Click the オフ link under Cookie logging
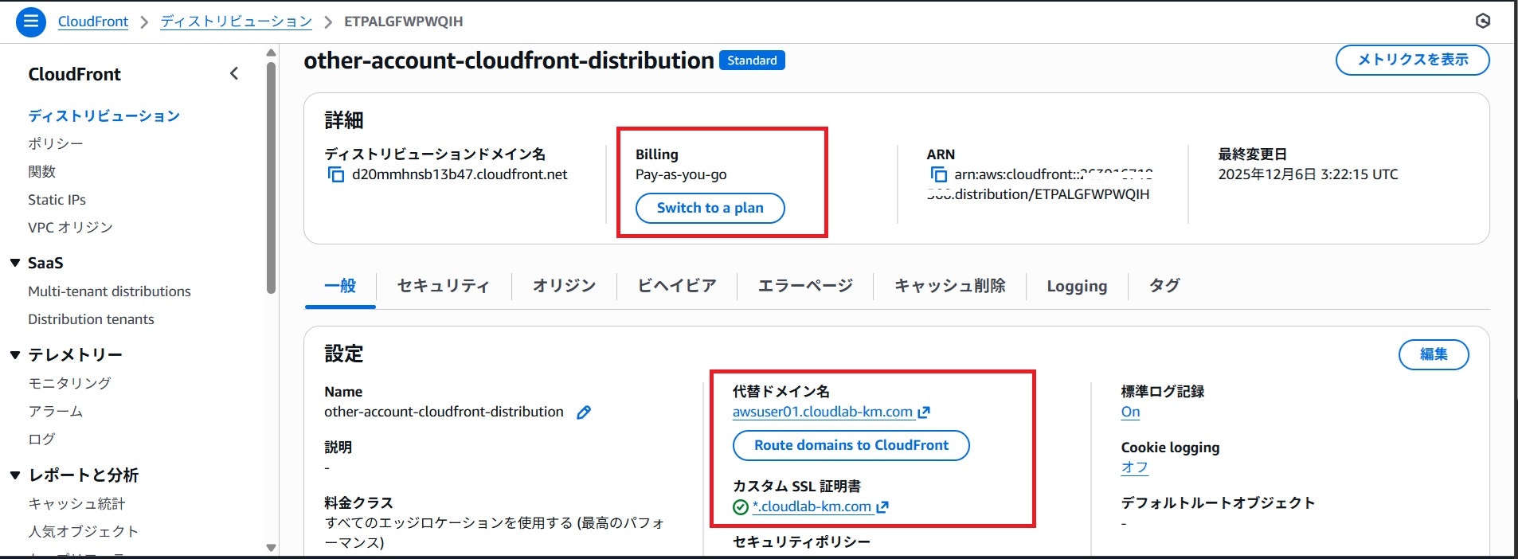 pyautogui.click(x=1134, y=467)
